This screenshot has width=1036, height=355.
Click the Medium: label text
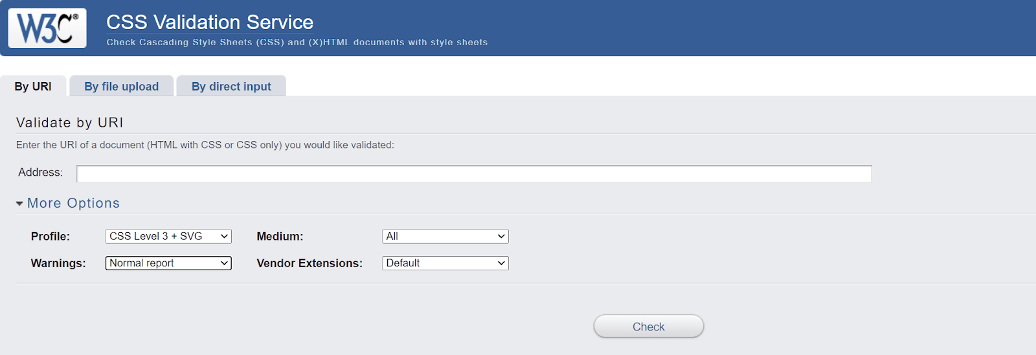pyautogui.click(x=280, y=237)
